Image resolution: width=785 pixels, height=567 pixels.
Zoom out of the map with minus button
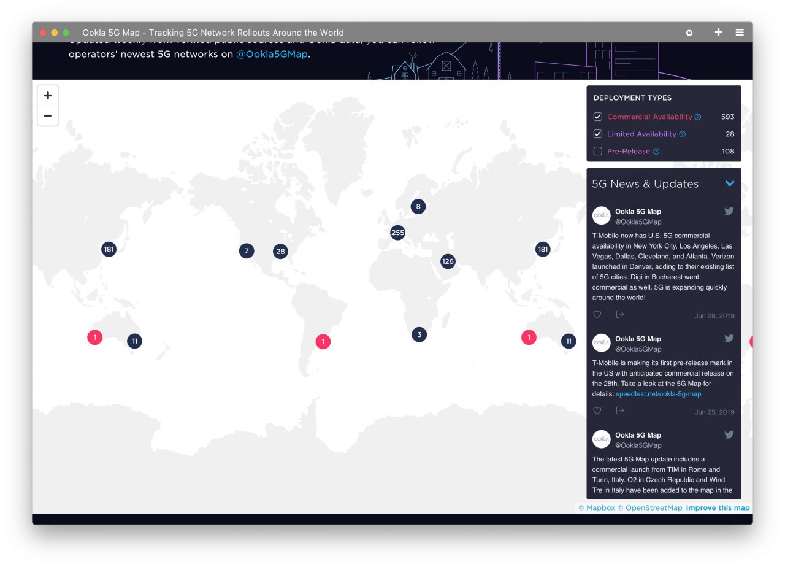pyautogui.click(x=48, y=116)
